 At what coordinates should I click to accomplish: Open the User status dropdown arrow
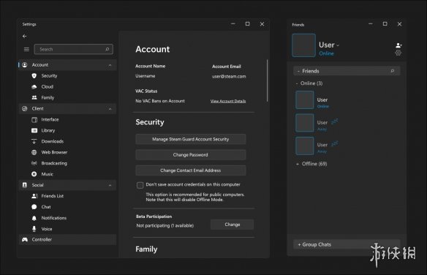(338, 45)
